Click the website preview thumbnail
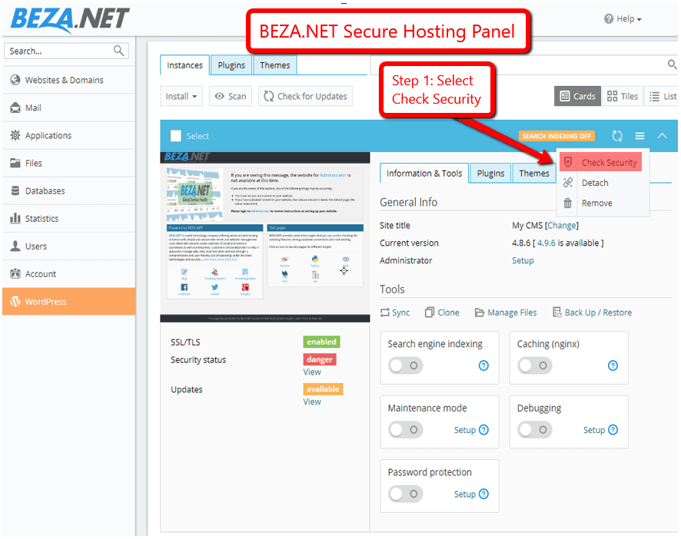 (x=265, y=237)
